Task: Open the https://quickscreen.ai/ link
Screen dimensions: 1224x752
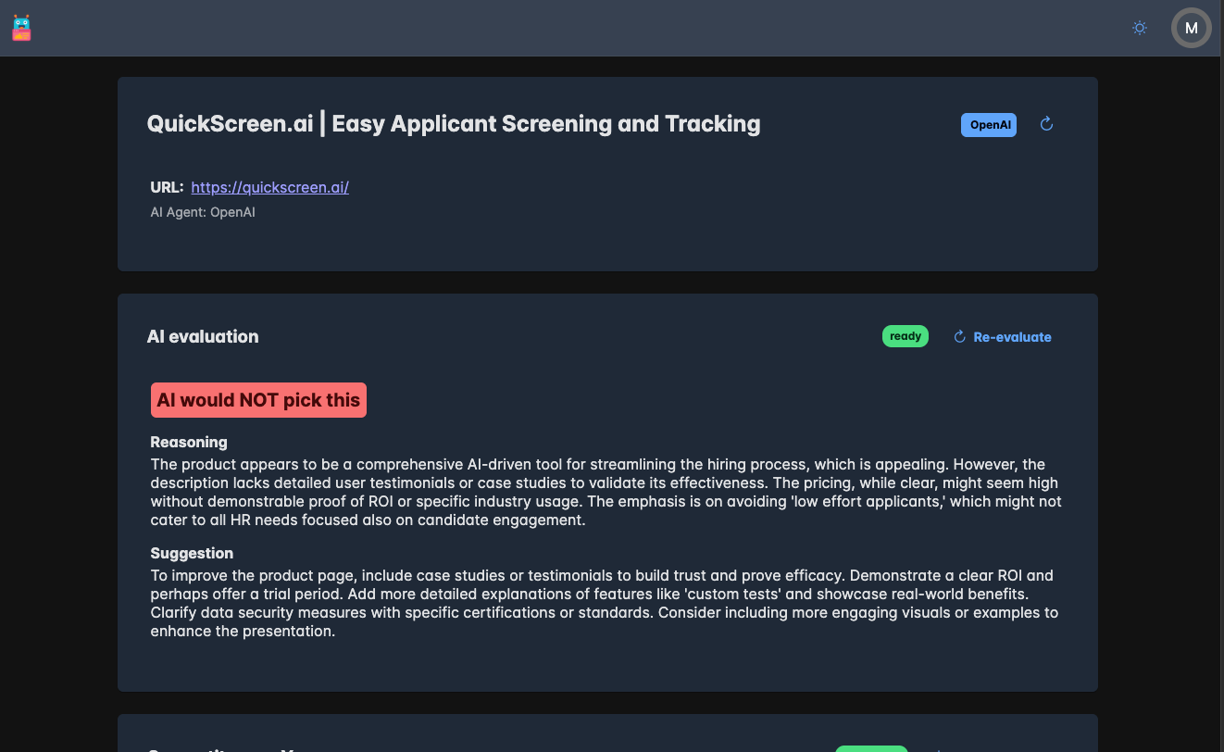Action: click(270, 187)
